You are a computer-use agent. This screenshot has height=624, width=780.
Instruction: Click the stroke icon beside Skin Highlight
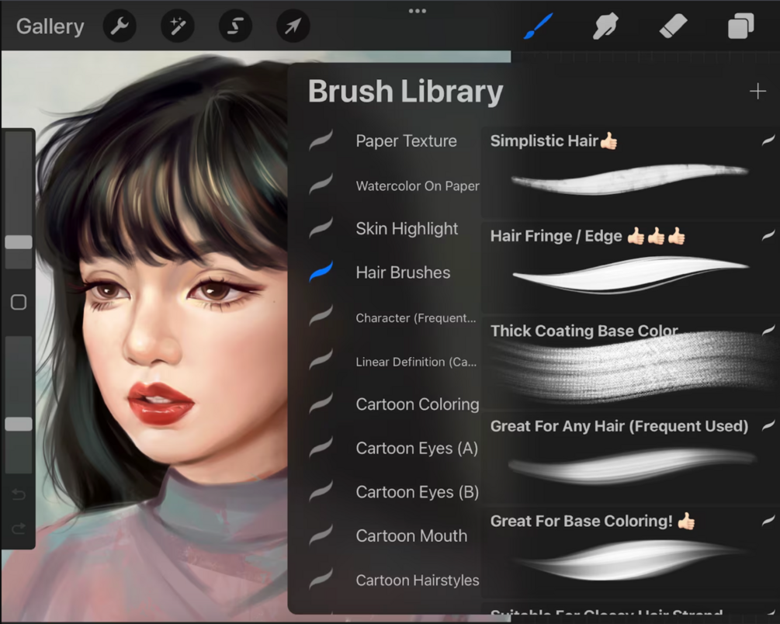[x=321, y=228]
